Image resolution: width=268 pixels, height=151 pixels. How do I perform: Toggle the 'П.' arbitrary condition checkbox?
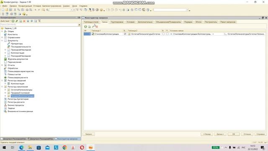pyautogui.click(x=167, y=34)
